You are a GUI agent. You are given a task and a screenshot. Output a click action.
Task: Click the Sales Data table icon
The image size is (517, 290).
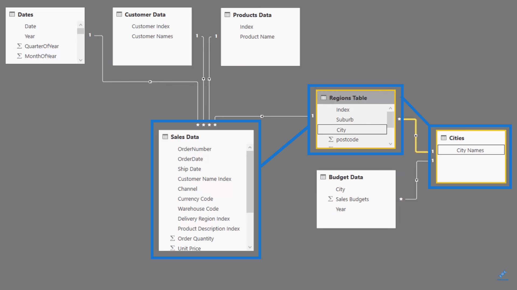165,137
